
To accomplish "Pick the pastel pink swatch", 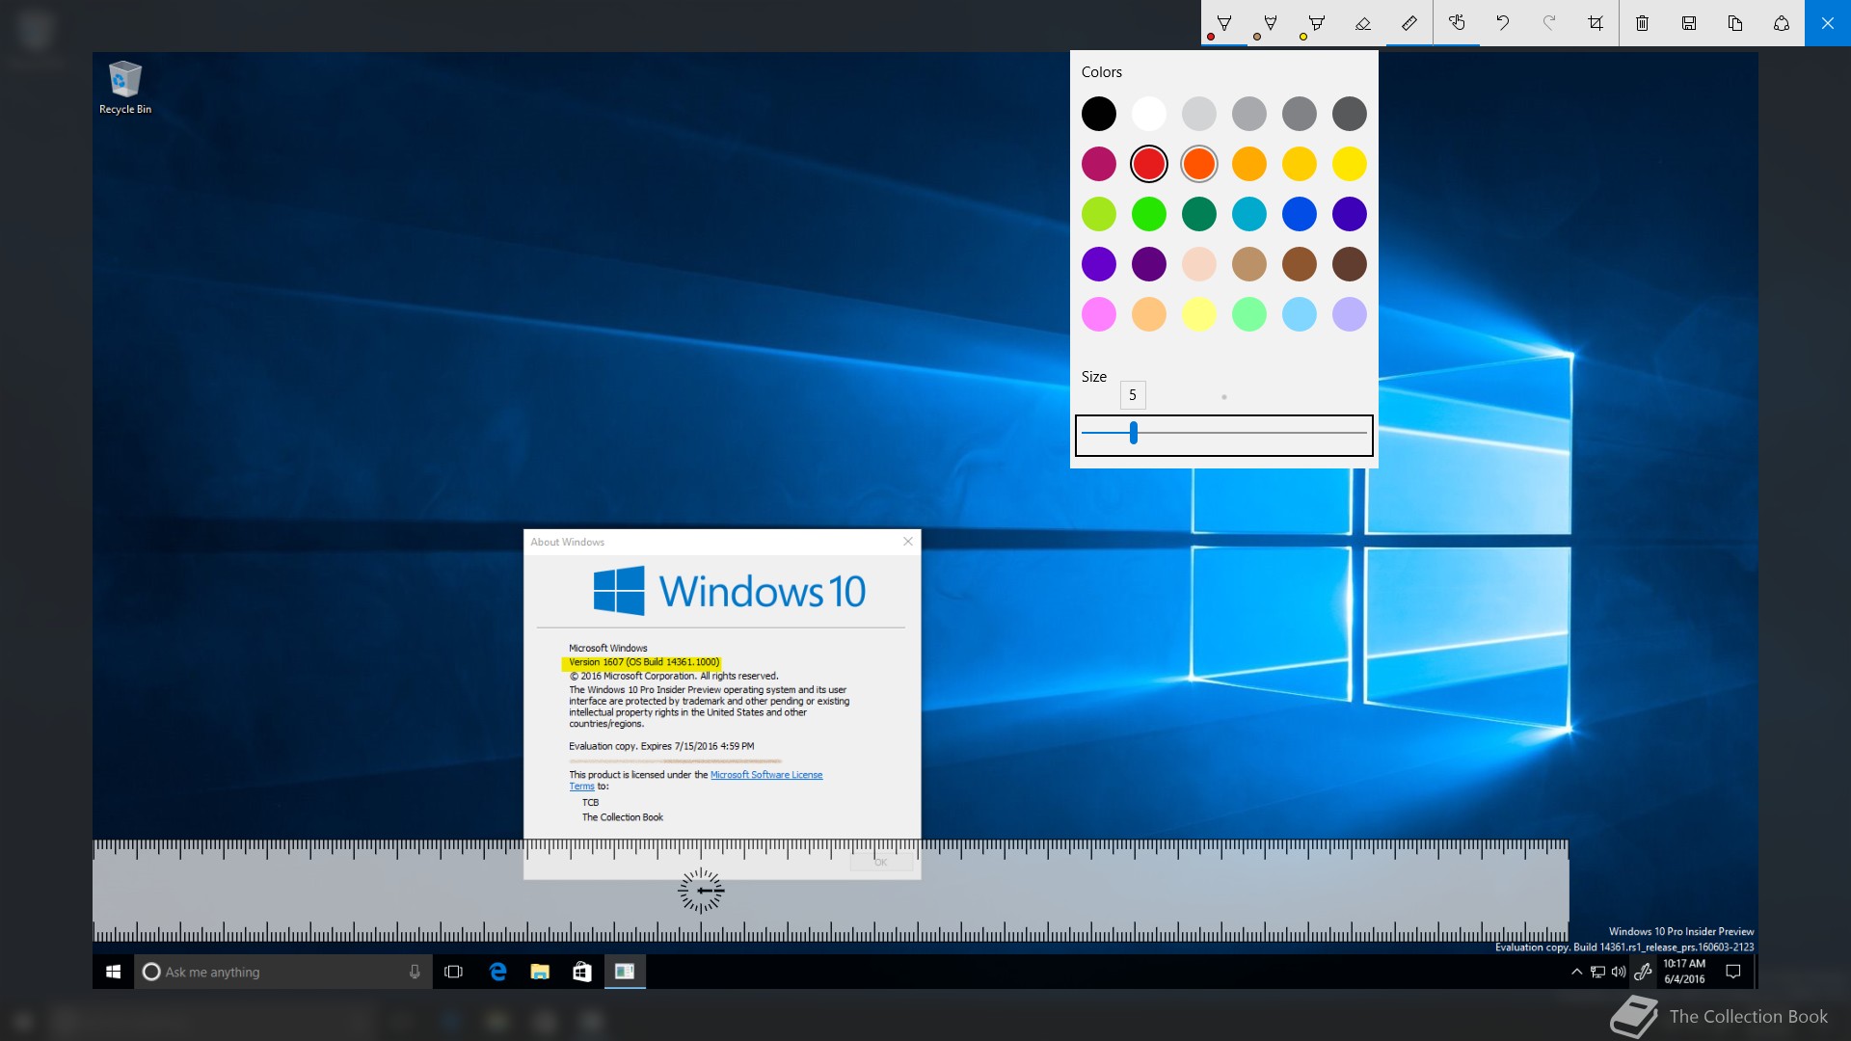I will click(1099, 314).
